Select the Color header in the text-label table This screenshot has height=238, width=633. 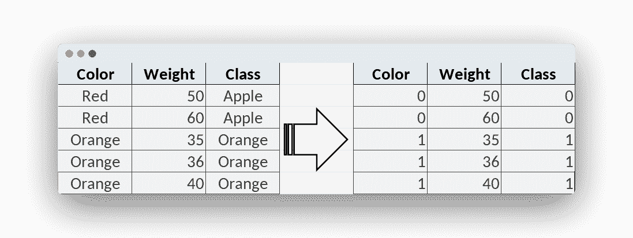click(95, 74)
